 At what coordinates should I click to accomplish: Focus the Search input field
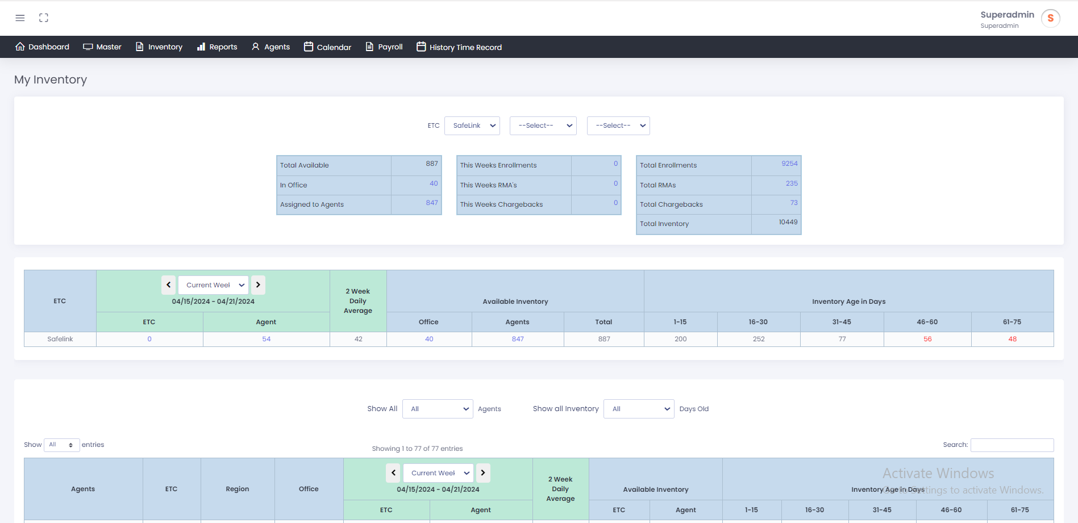[x=1012, y=445]
